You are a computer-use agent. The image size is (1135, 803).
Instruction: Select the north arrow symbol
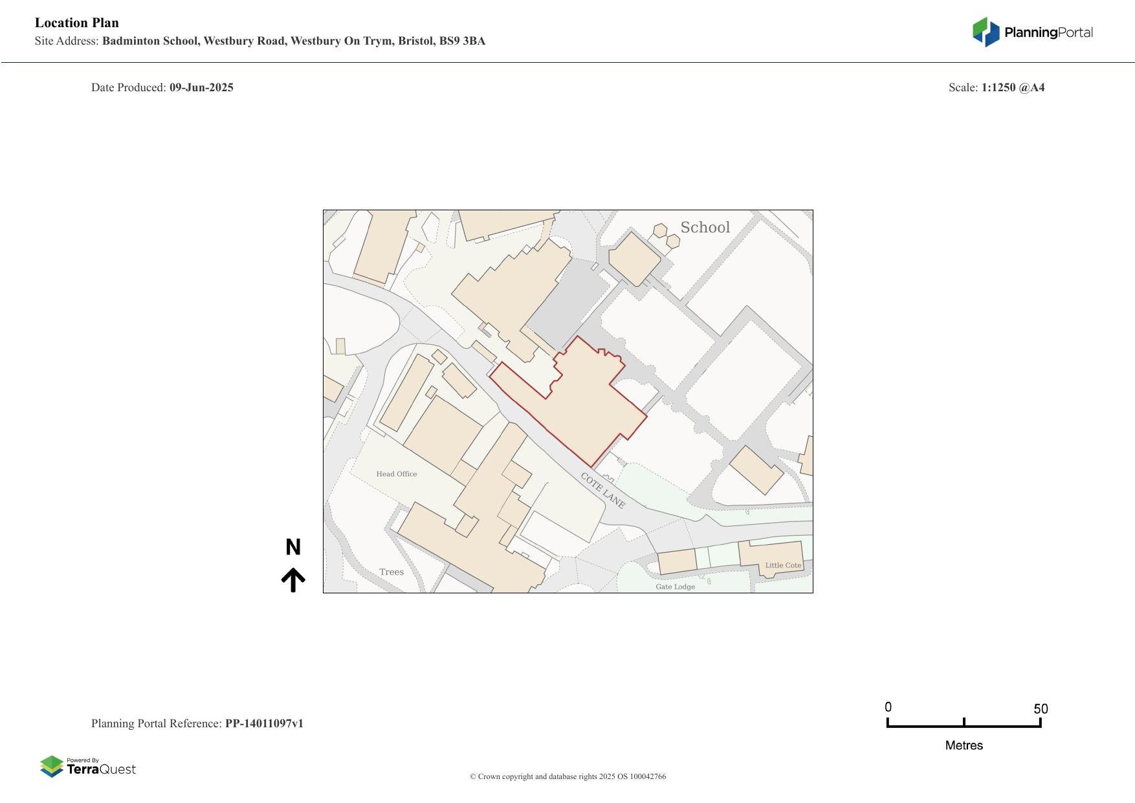click(x=293, y=580)
